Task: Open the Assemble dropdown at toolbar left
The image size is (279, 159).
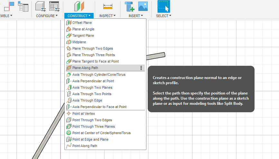Action: (x=6, y=16)
